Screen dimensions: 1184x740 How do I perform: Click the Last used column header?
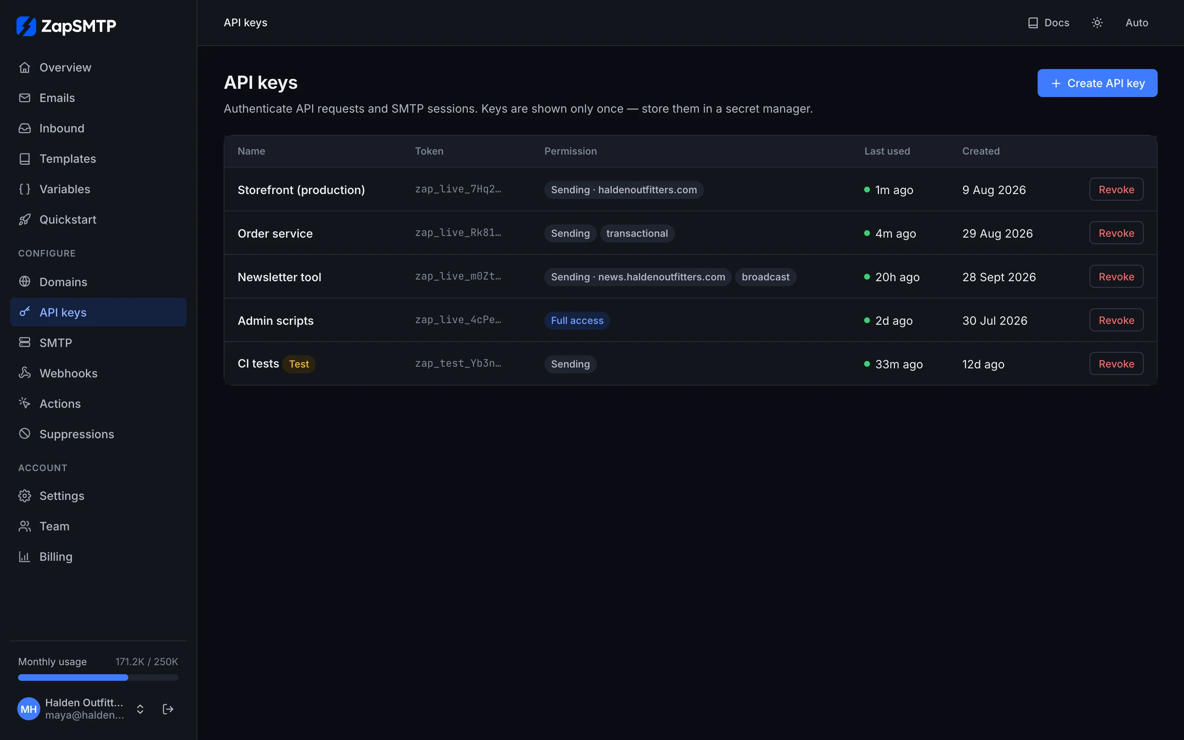coord(887,151)
